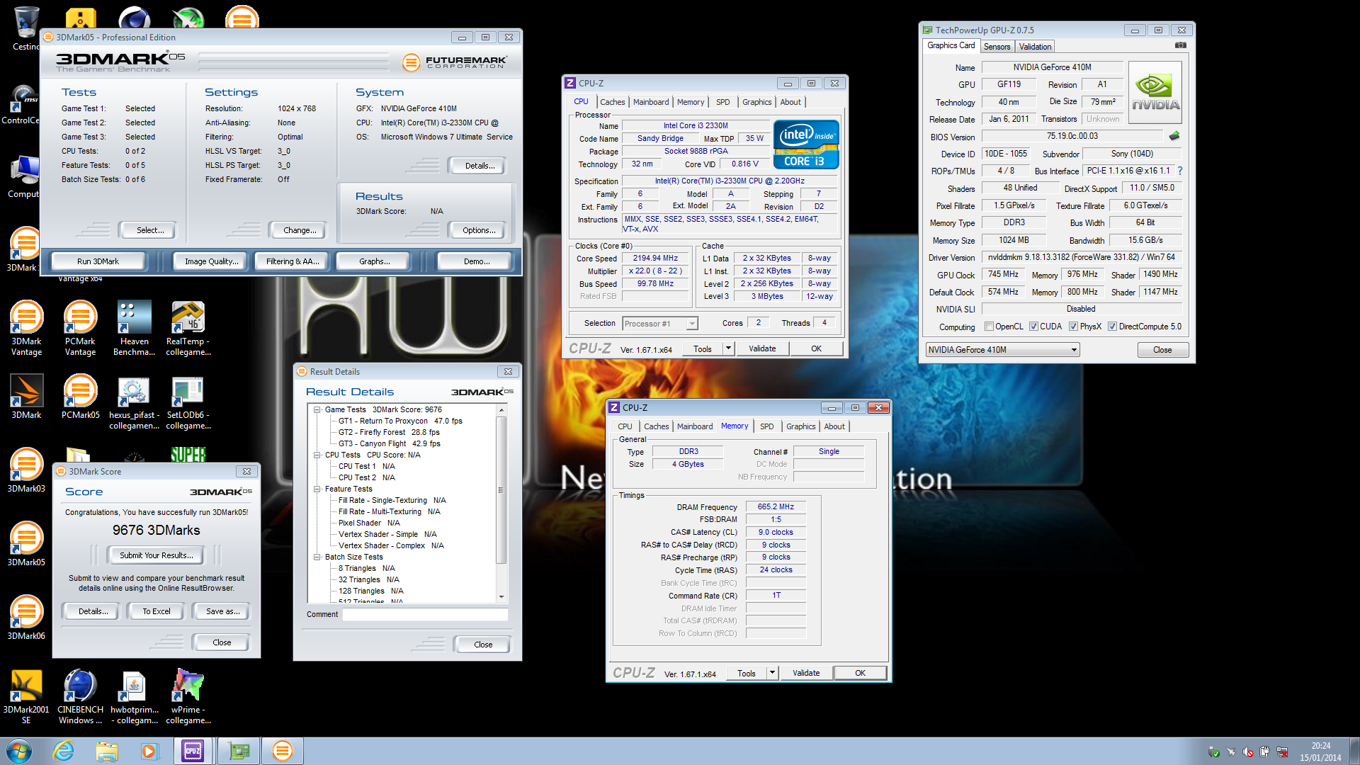
Task: Toggle the CUDA checkbox in GPU-Z
Action: point(1033,327)
